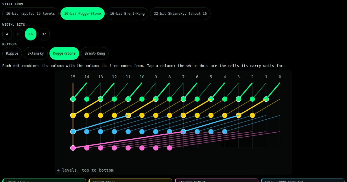
Task: Click the blue level-3 dot in column 7
Action: point(183,132)
